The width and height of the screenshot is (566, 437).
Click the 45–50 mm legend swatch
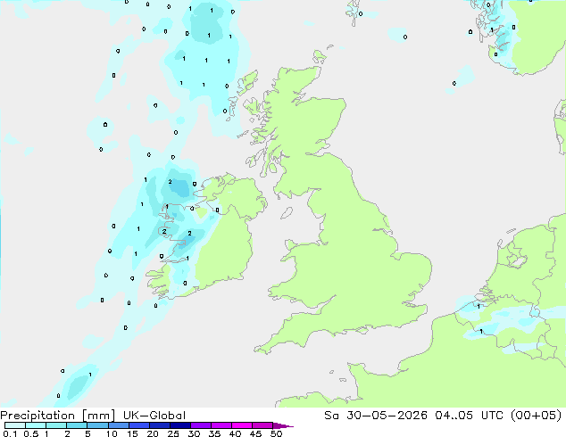click(262, 425)
